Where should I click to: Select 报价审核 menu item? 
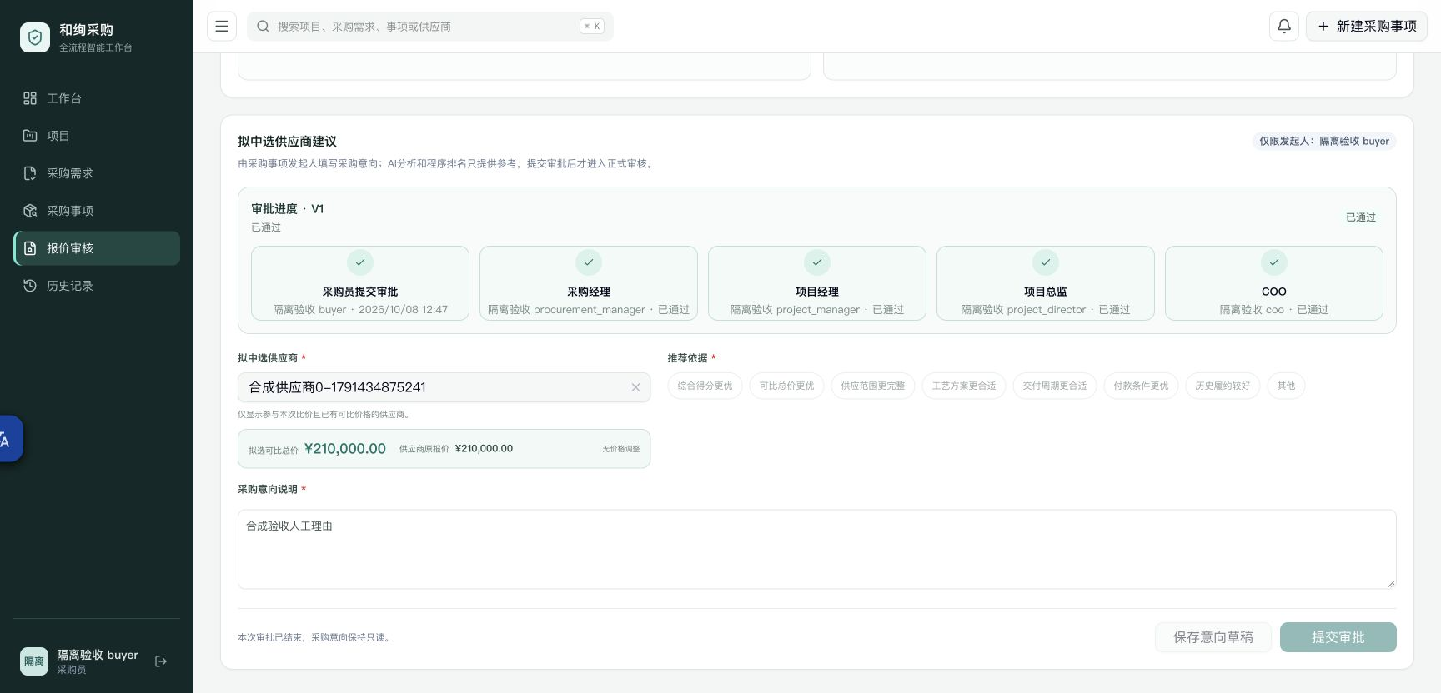point(97,248)
